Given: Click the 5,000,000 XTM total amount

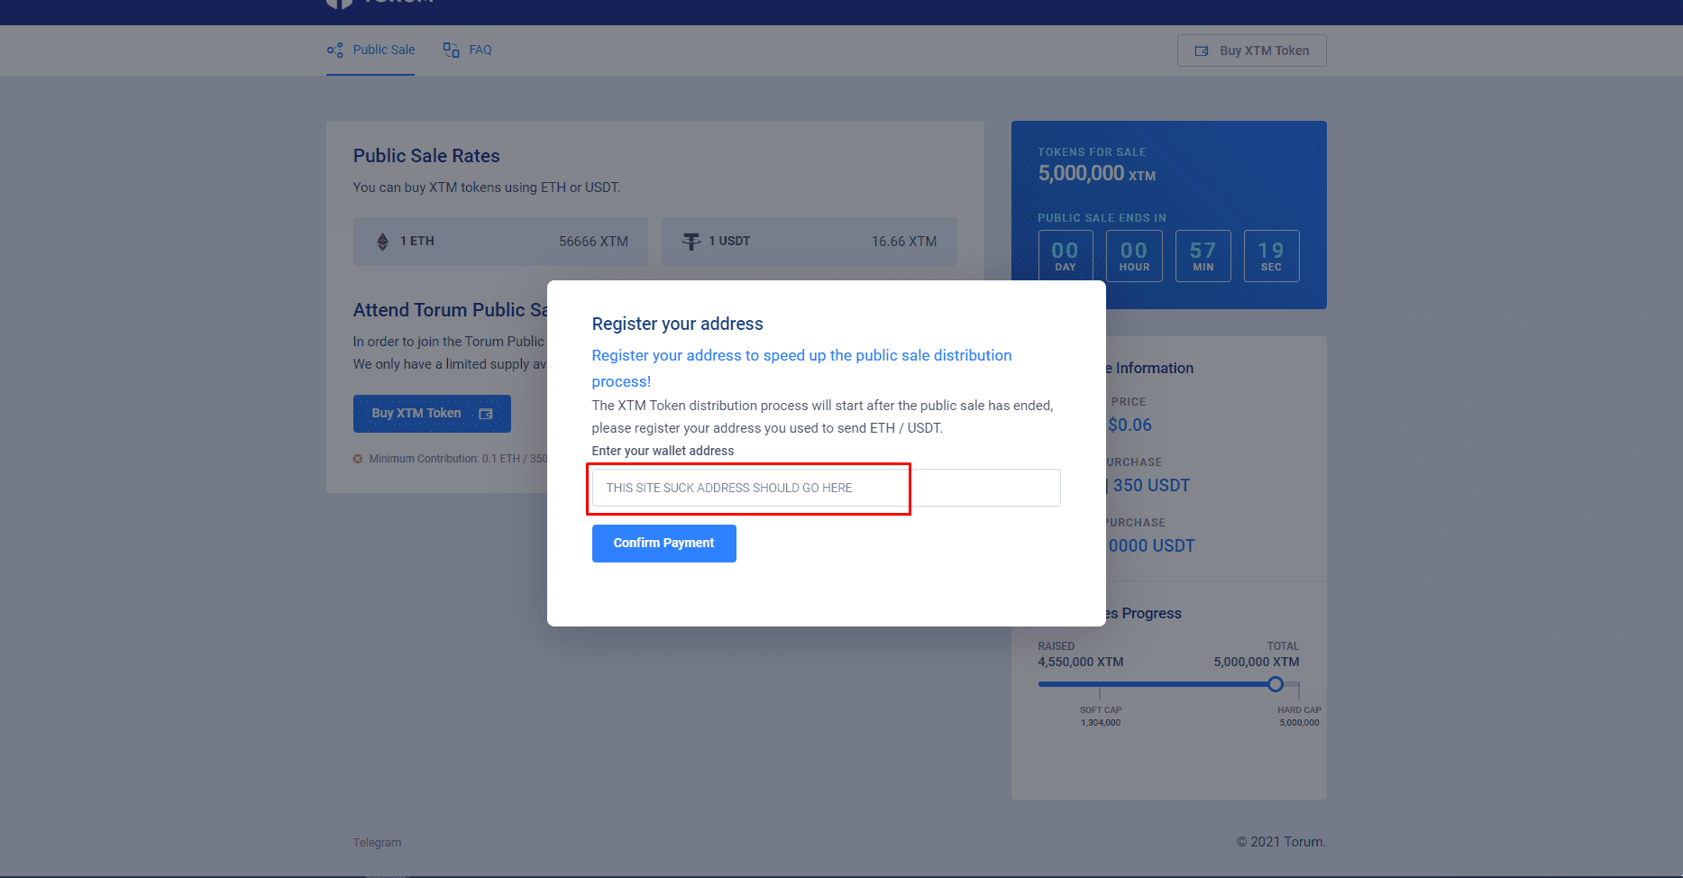Looking at the screenshot, I should click(1257, 662).
